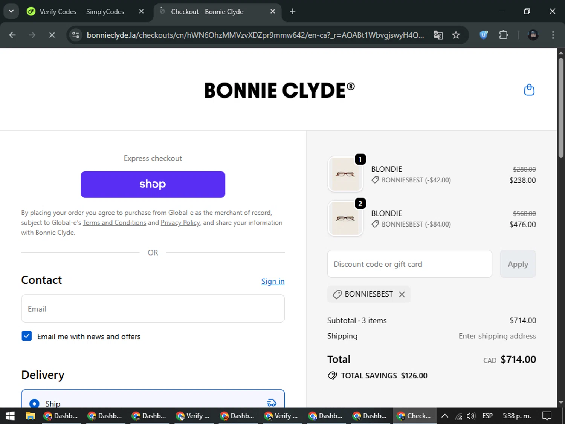Click the Total price $714.00

518,359
